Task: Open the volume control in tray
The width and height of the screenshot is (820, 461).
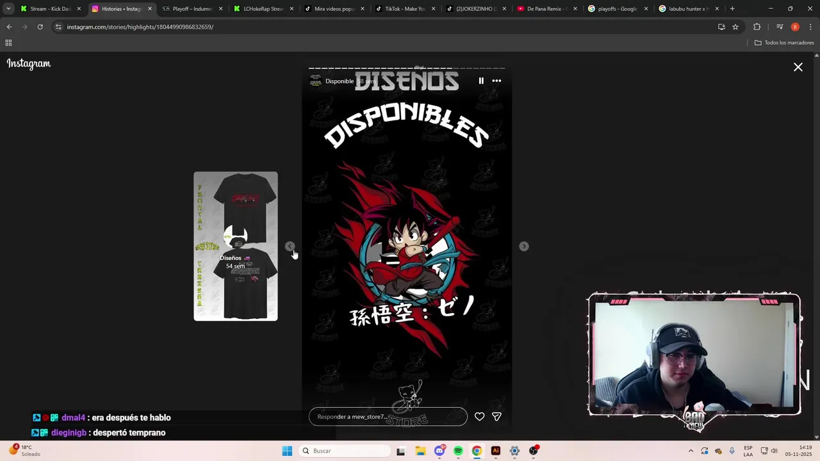Action: click(774, 451)
